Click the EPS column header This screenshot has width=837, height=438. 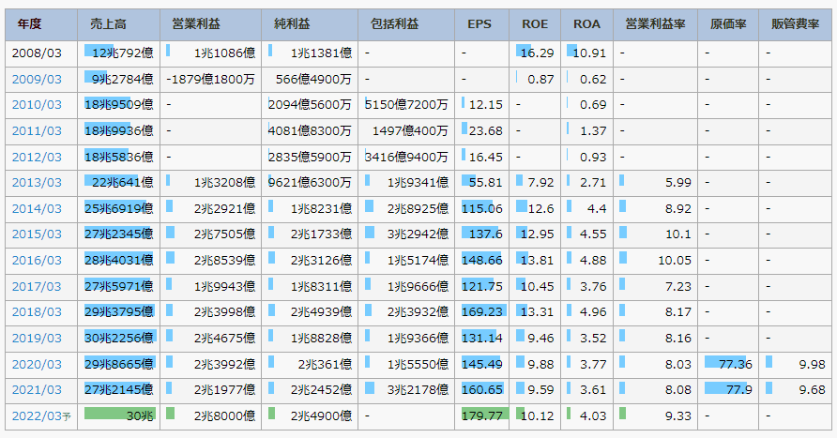tap(479, 24)
